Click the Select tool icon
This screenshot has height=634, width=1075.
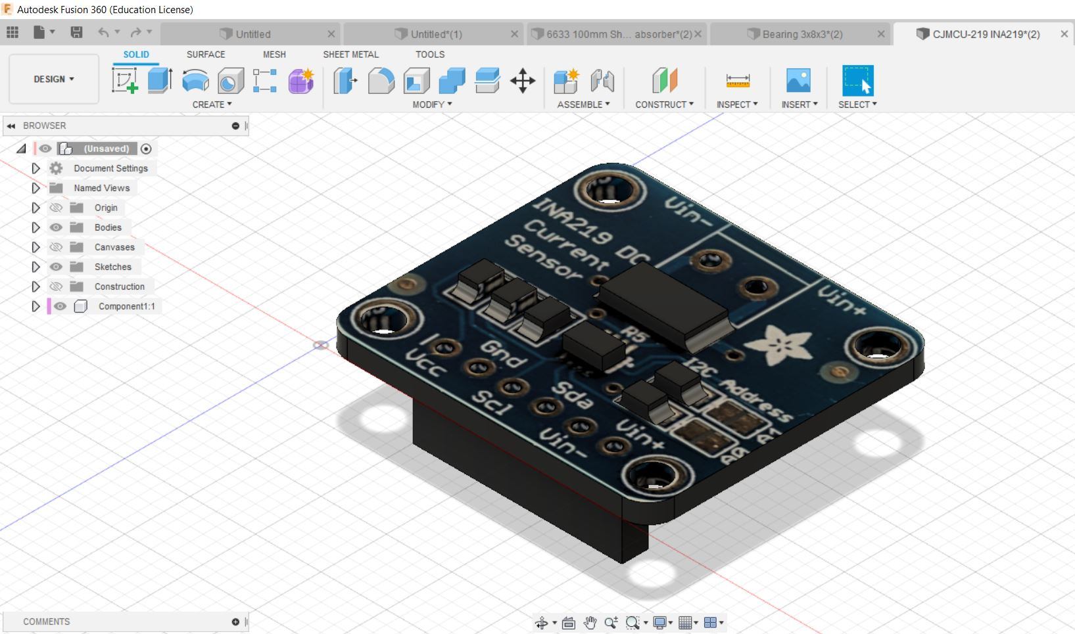click(x=858, y=81)
